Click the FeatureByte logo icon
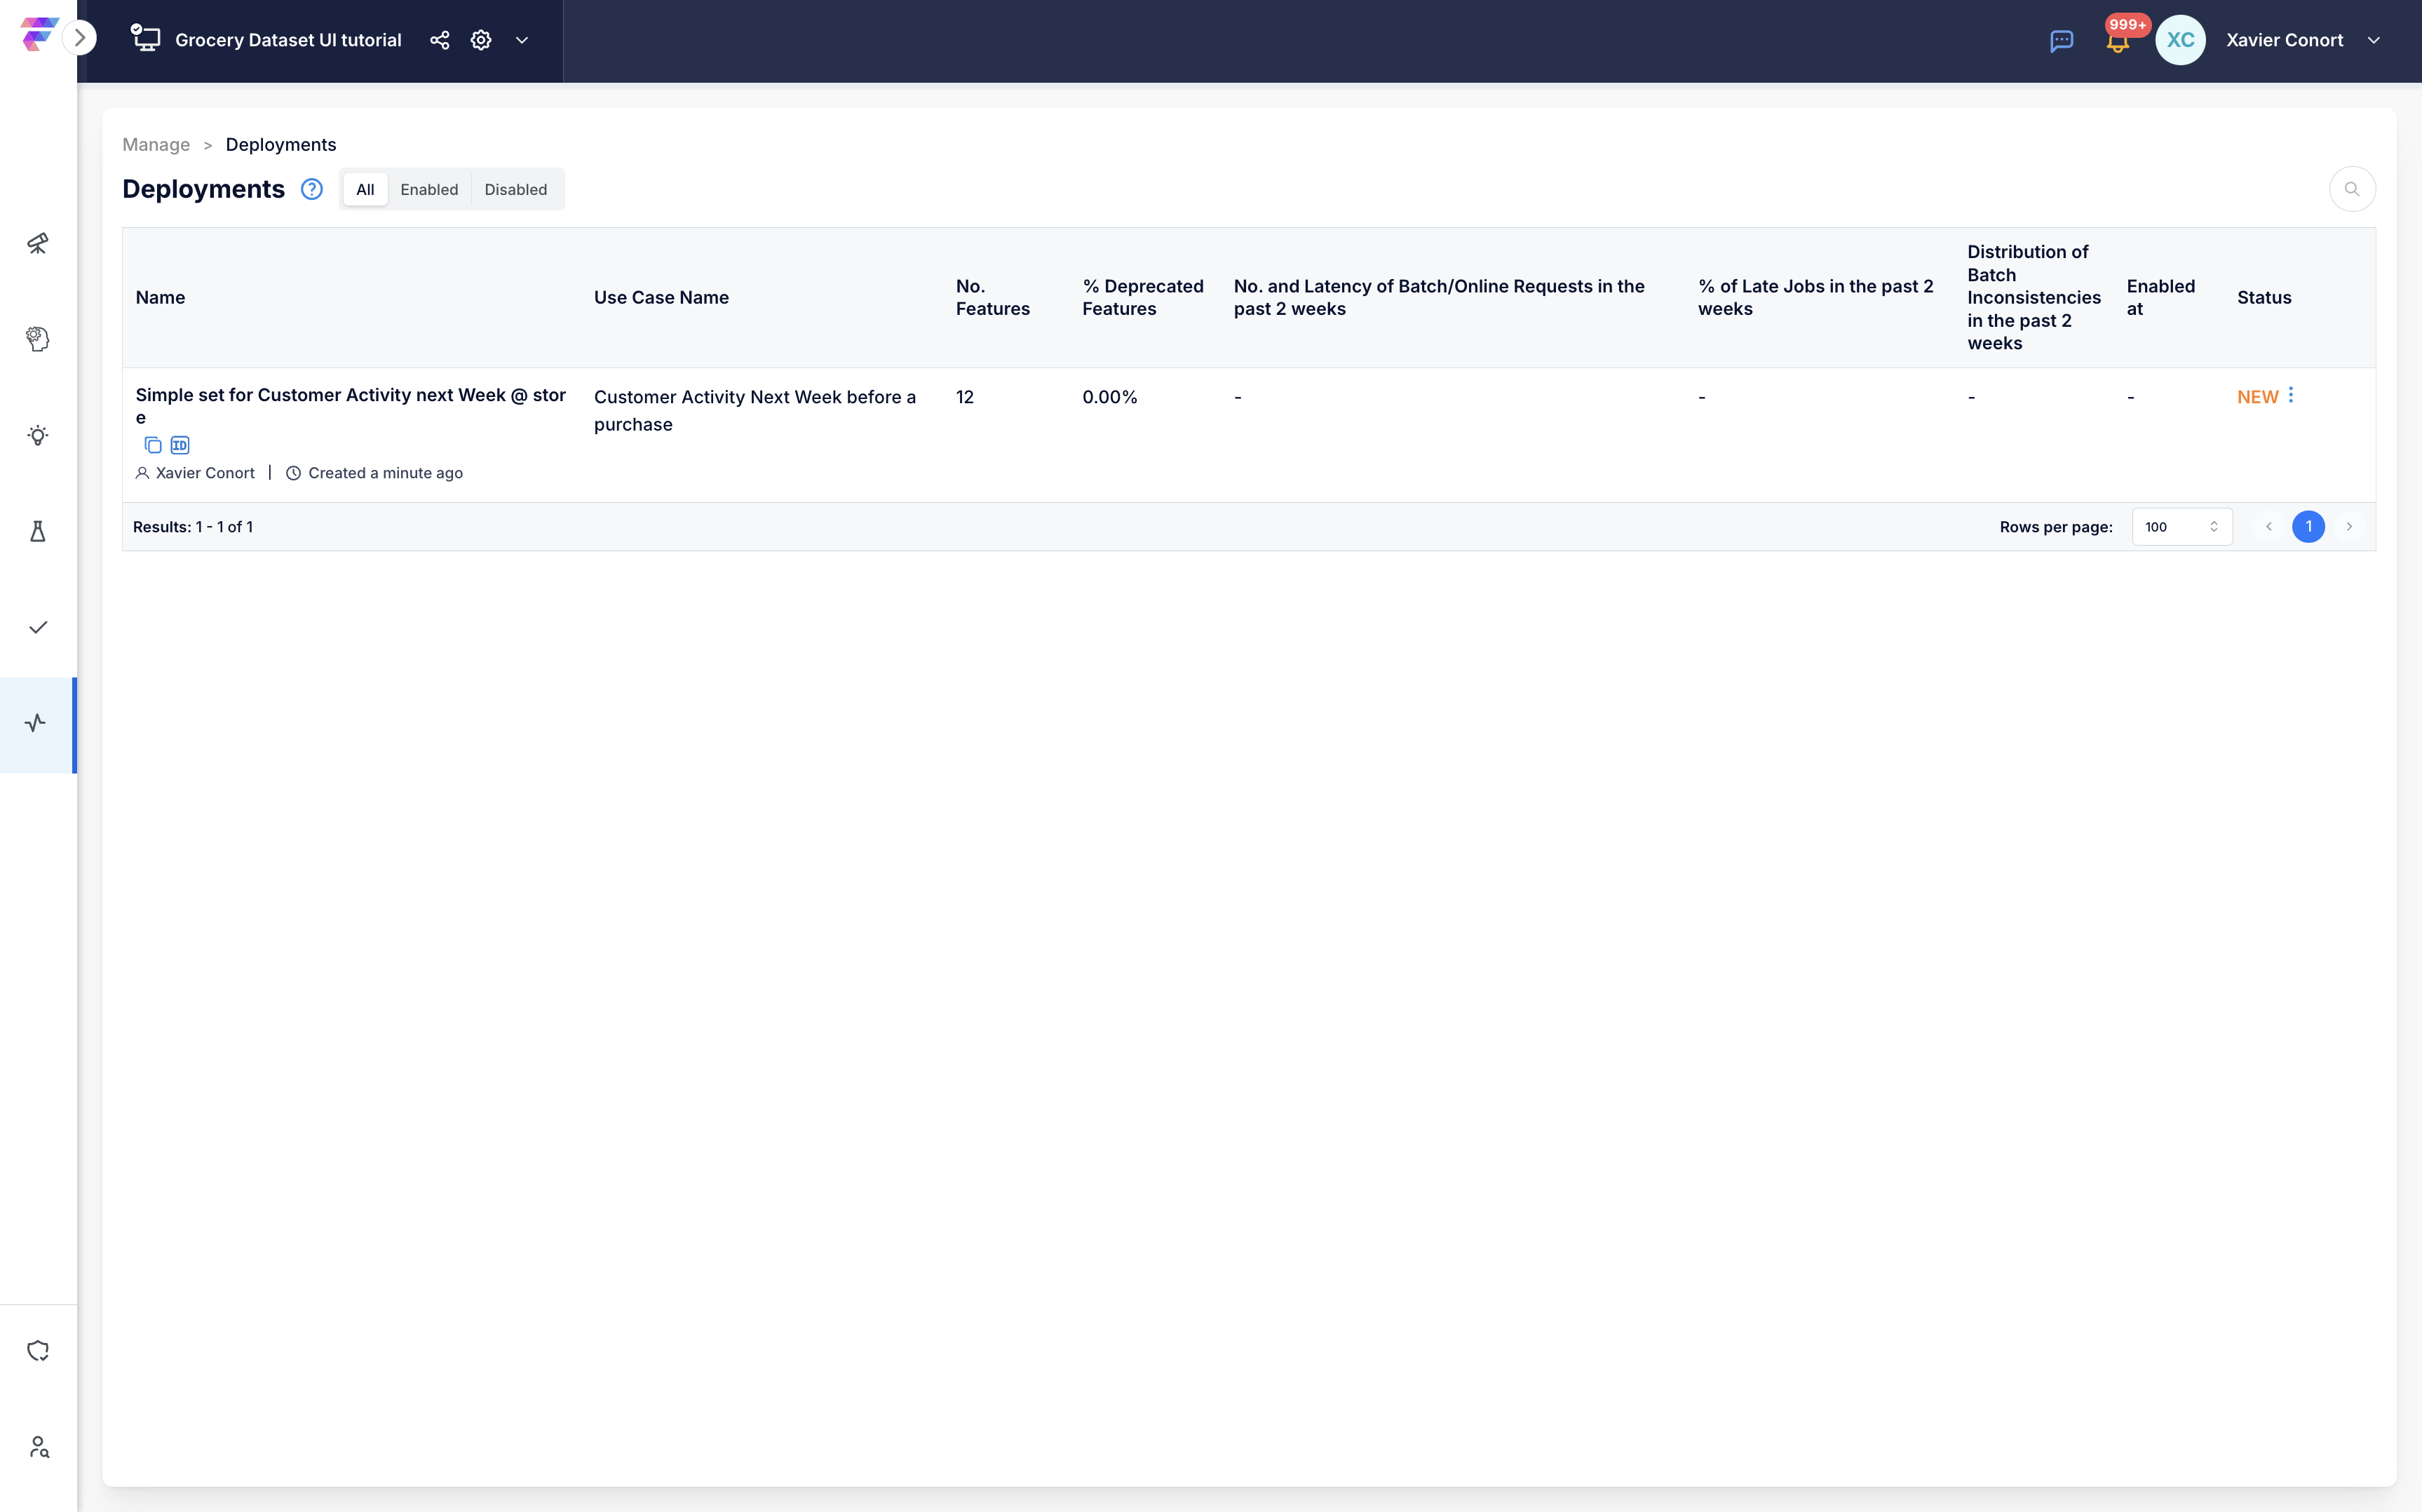The width and height of the screenshot is (2422, 1512). (38, 35)
